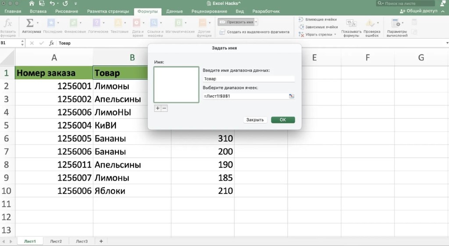Click the plus button to add name
This screenshot has width=449, height=246.
pos(157,108)
